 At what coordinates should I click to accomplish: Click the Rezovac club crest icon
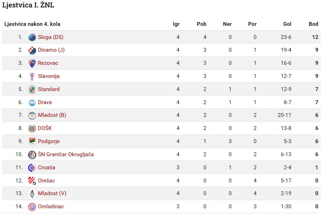32,63
